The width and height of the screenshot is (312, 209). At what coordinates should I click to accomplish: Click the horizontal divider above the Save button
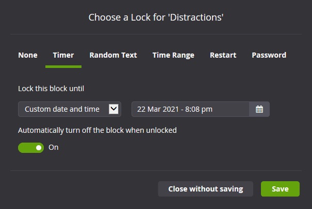156,170
